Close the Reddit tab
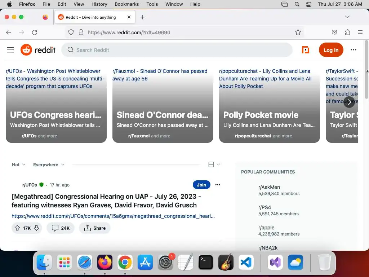 pos(129,17)
